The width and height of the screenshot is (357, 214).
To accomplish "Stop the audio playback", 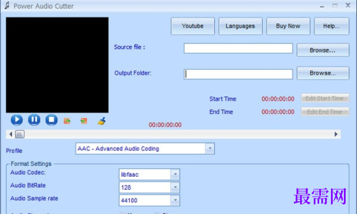I will [52, 120].
